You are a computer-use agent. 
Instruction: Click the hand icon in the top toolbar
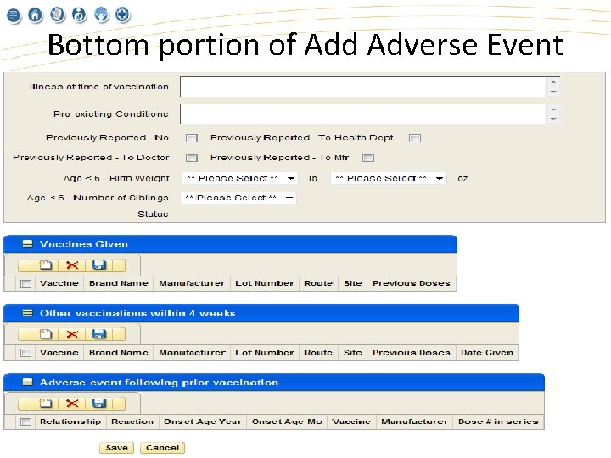coord(102,14)
